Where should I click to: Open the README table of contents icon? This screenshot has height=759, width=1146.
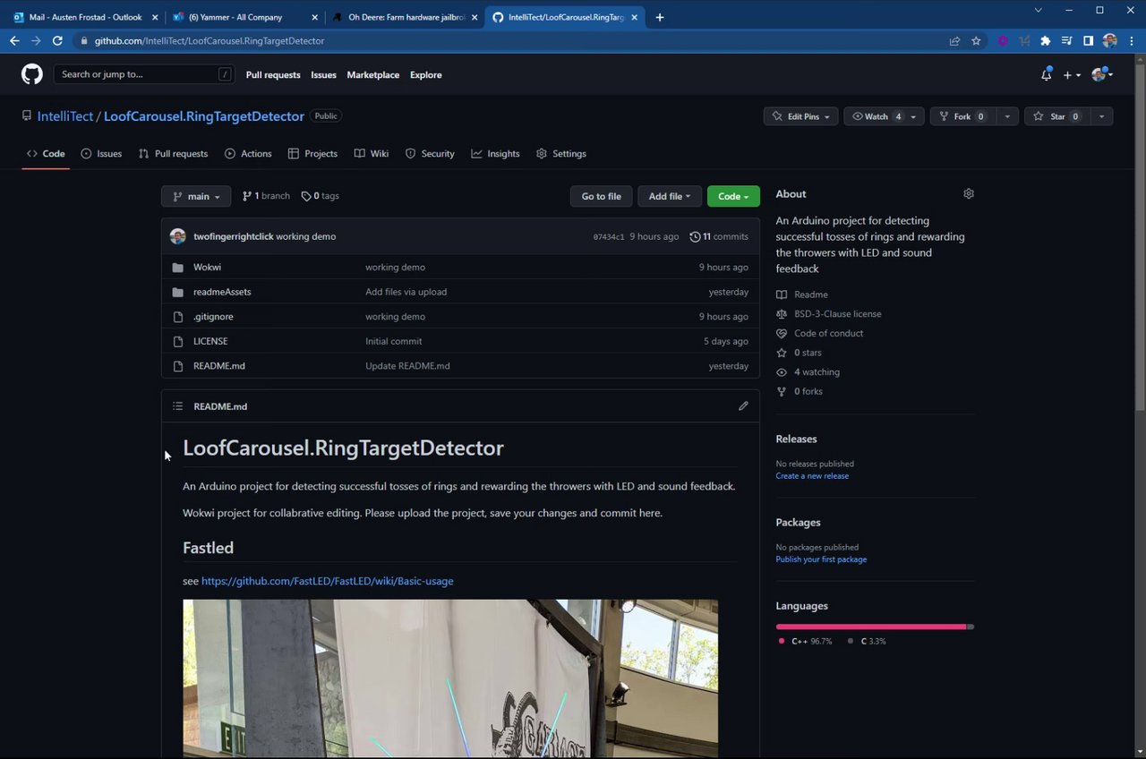point(177,406)
